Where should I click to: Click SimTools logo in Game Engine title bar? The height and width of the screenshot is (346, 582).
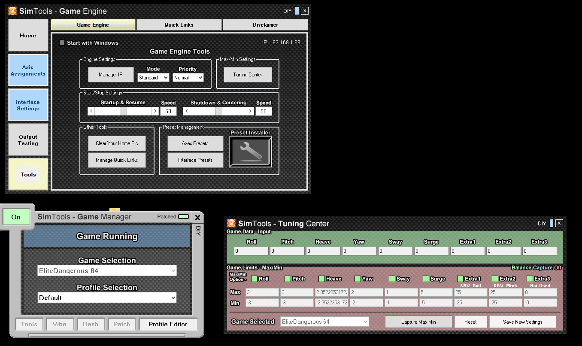pos(13,11)
